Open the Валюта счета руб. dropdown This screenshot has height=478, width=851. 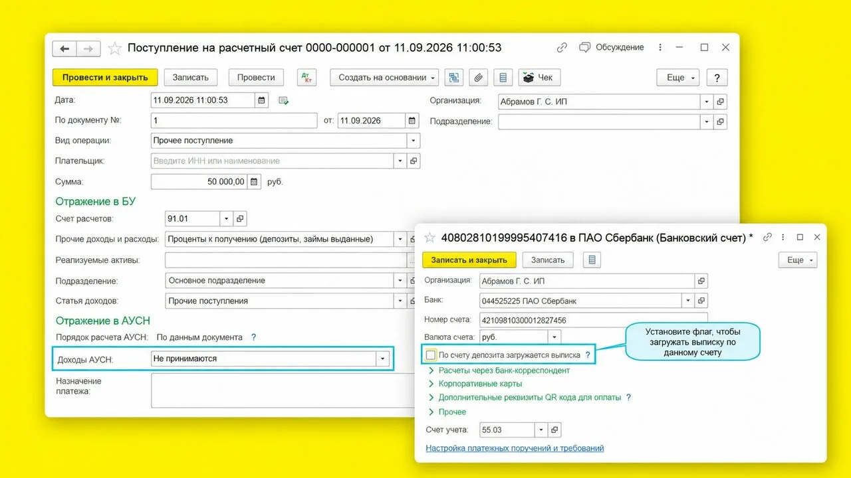pyautogui.click(x=554, y=337)
